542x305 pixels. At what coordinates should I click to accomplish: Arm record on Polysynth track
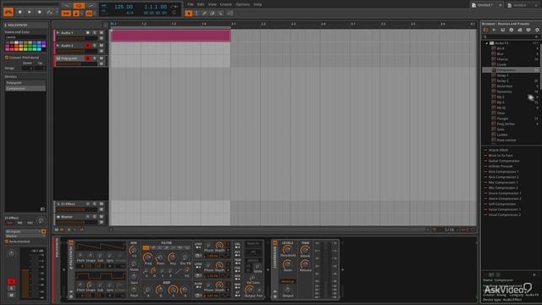[x=88, y=58]
